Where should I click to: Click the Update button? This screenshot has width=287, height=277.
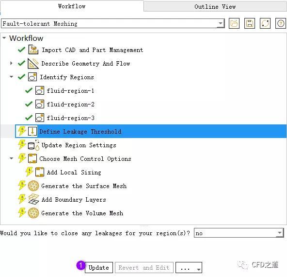(x=99, y=267)
